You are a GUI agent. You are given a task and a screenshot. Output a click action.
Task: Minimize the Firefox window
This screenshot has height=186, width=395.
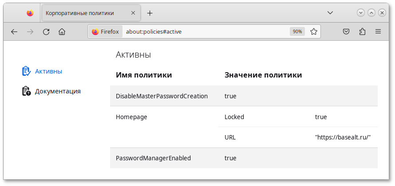(361, 13)
